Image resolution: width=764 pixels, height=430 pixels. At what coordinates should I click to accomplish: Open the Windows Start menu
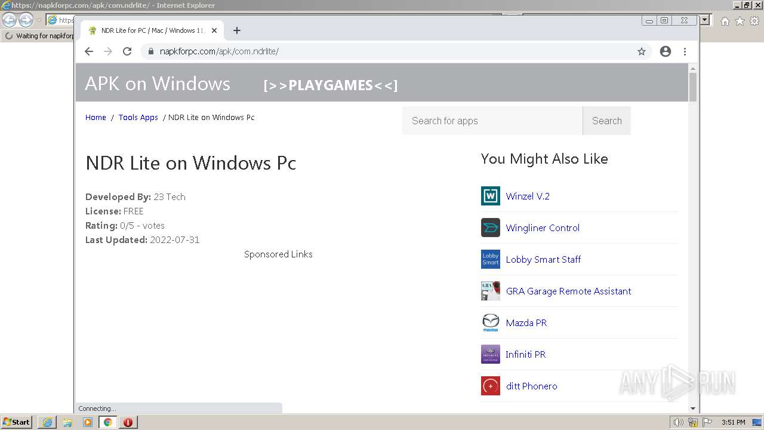coord(17,422)
